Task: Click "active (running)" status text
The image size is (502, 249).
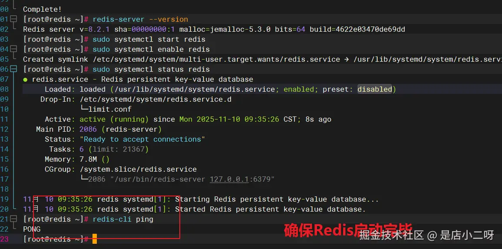Action: [114, 119]
